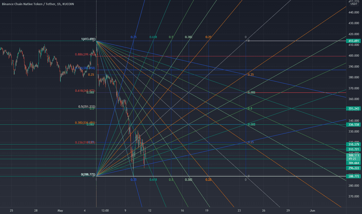The height and width of the screenshot is (214, 362).
Task: Click date 19 on time axis
Action: coord(207,210)
